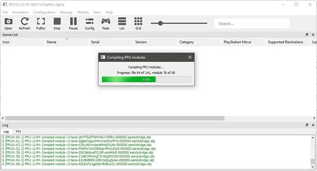Enter fullscreen with the FullScr icon
This screenshot has height=171, width=317.
tap(41, 24)
